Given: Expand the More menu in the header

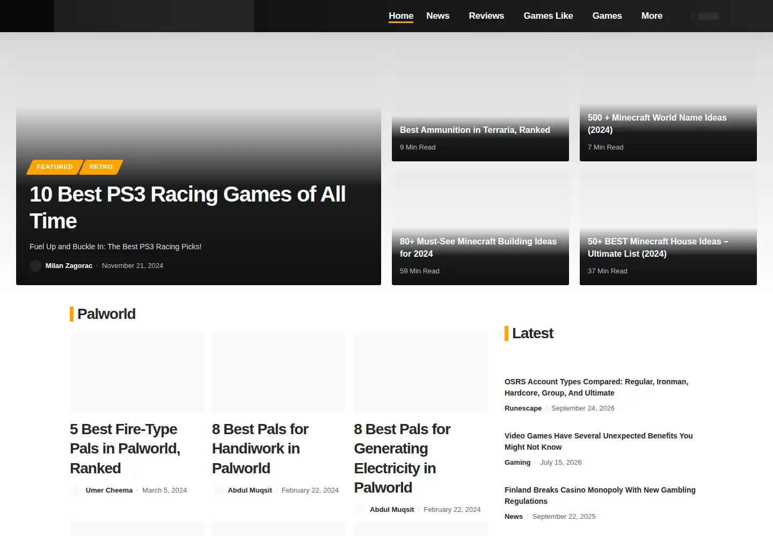Looking at the screenshot, I should (x=652, y=16).
